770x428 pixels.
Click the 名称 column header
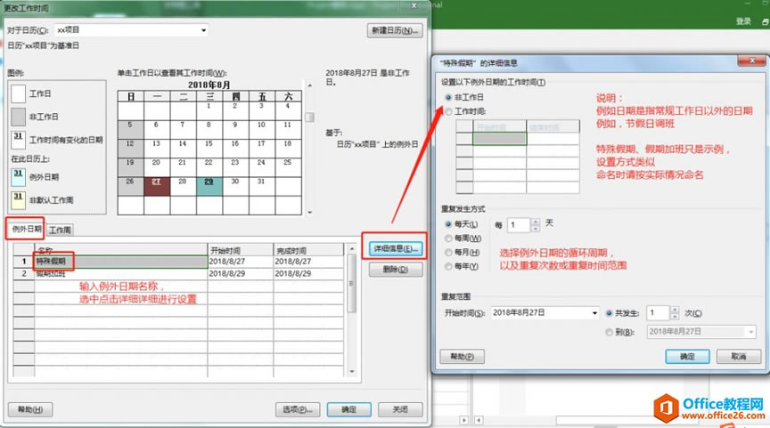coord(121,249)
